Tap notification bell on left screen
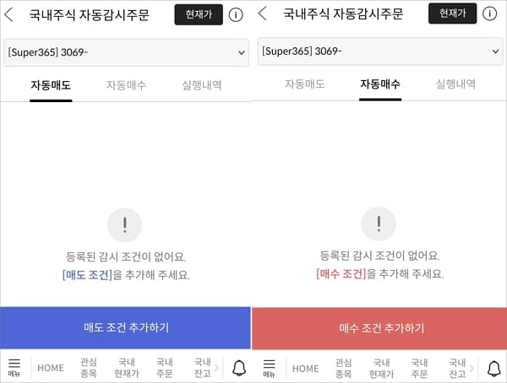507x383 pixels. [x=239, y=368]
